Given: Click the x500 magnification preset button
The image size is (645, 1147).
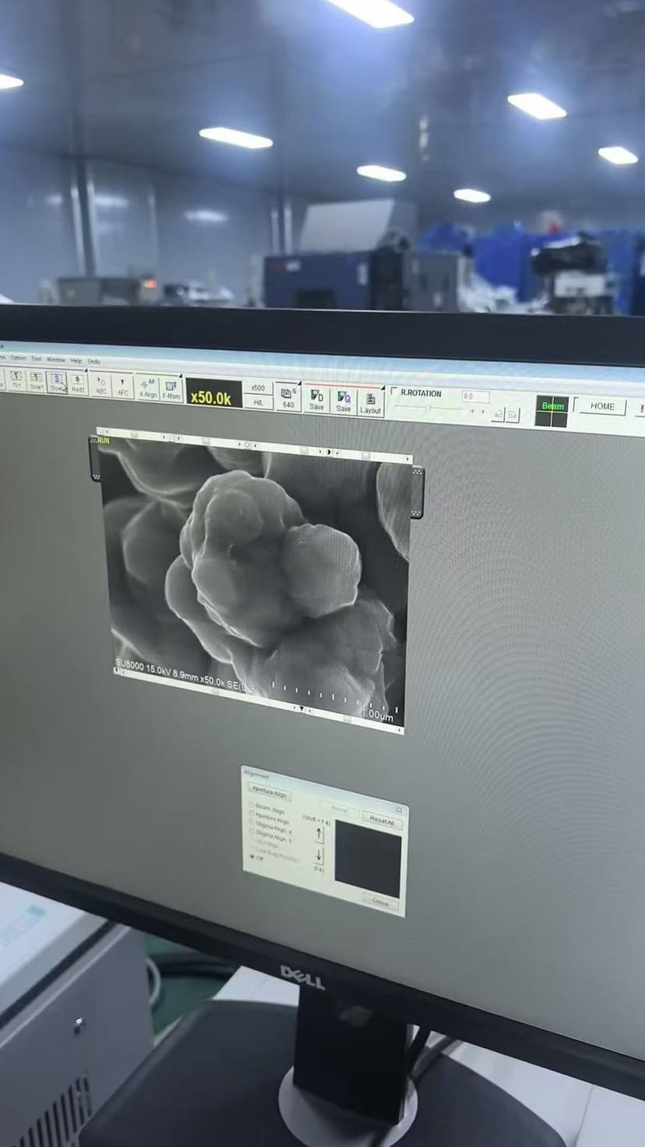Looking at the screenshot, I should click(x=258, y=388).
